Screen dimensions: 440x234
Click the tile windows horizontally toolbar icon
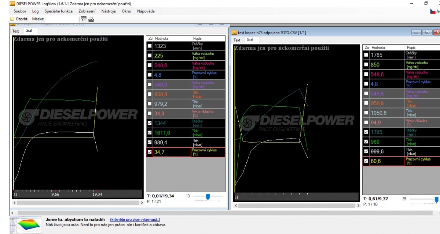tap(84, 19)
